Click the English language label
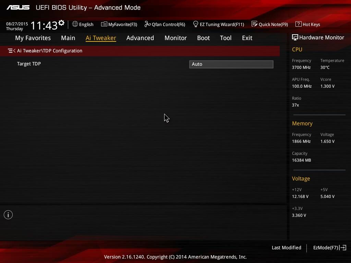Image resolution: width=351 pixels, height=263 pixels. click(86, 24)
